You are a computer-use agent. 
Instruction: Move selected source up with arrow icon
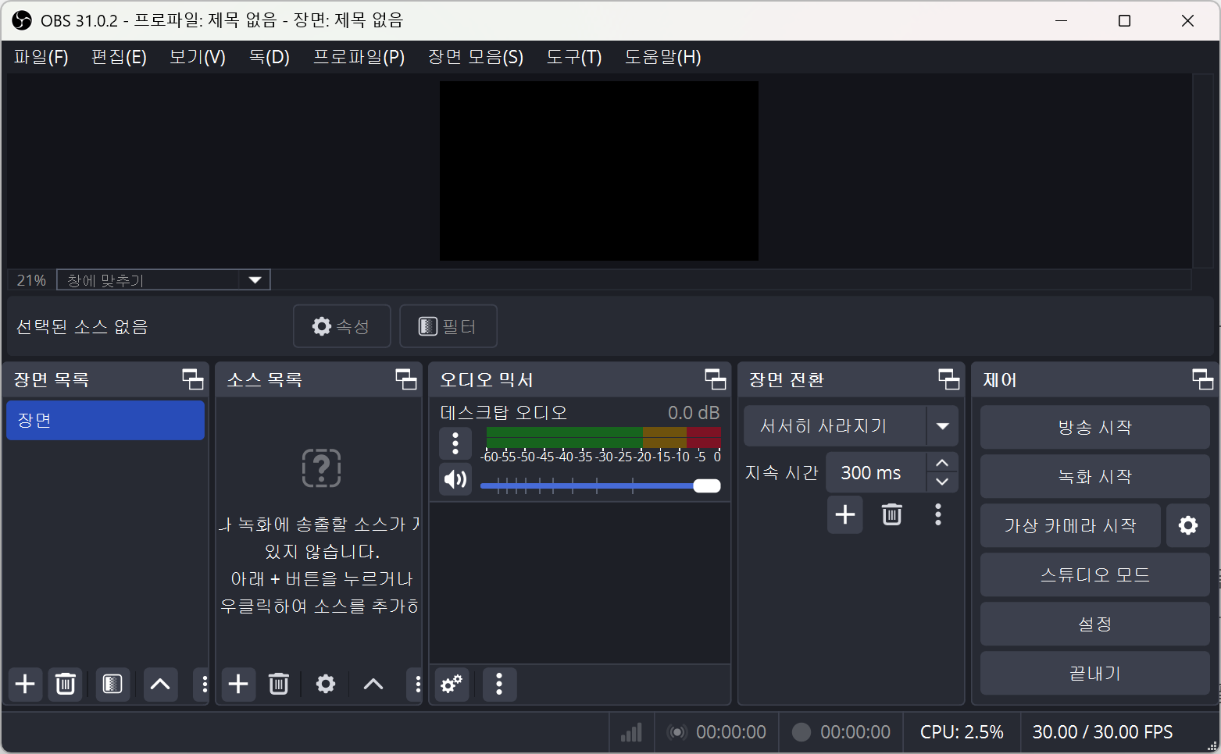coord(373,685)
